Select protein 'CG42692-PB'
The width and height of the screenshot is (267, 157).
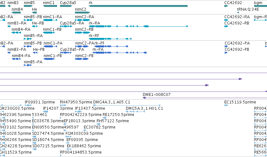[226, 53]
